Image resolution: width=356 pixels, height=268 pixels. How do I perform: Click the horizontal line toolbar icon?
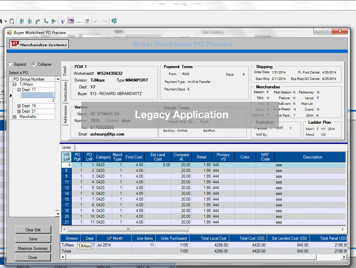(x=79, y=22)
